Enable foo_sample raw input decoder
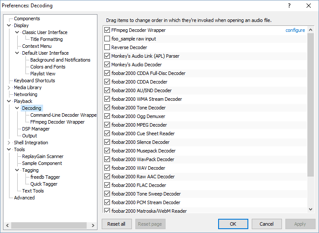Screen dimensions: 319x233 pos(107,39)
